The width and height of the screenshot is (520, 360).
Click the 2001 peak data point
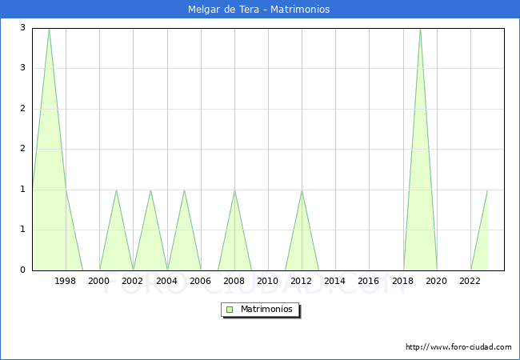pos(116,190)
